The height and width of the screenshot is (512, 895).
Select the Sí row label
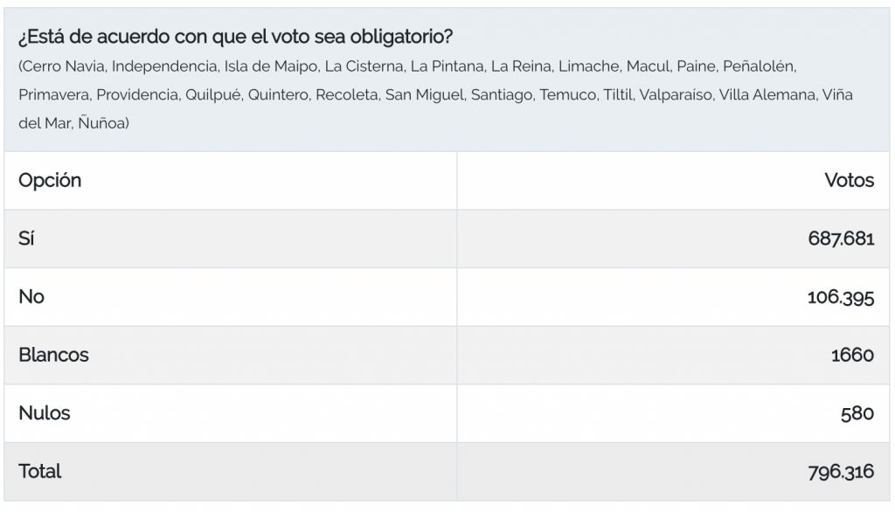coord(26,238)
